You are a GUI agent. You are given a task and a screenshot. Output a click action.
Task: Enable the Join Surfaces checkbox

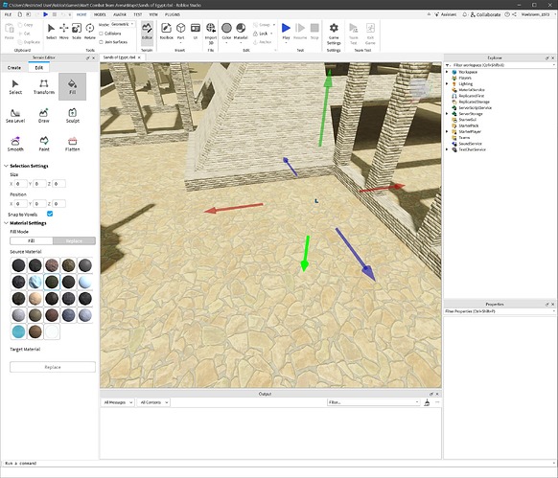(x=101, y=42)
